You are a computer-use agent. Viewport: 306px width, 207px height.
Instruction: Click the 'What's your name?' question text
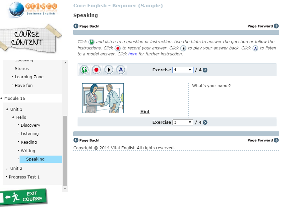pyautogui.click(x=212, y=86)
